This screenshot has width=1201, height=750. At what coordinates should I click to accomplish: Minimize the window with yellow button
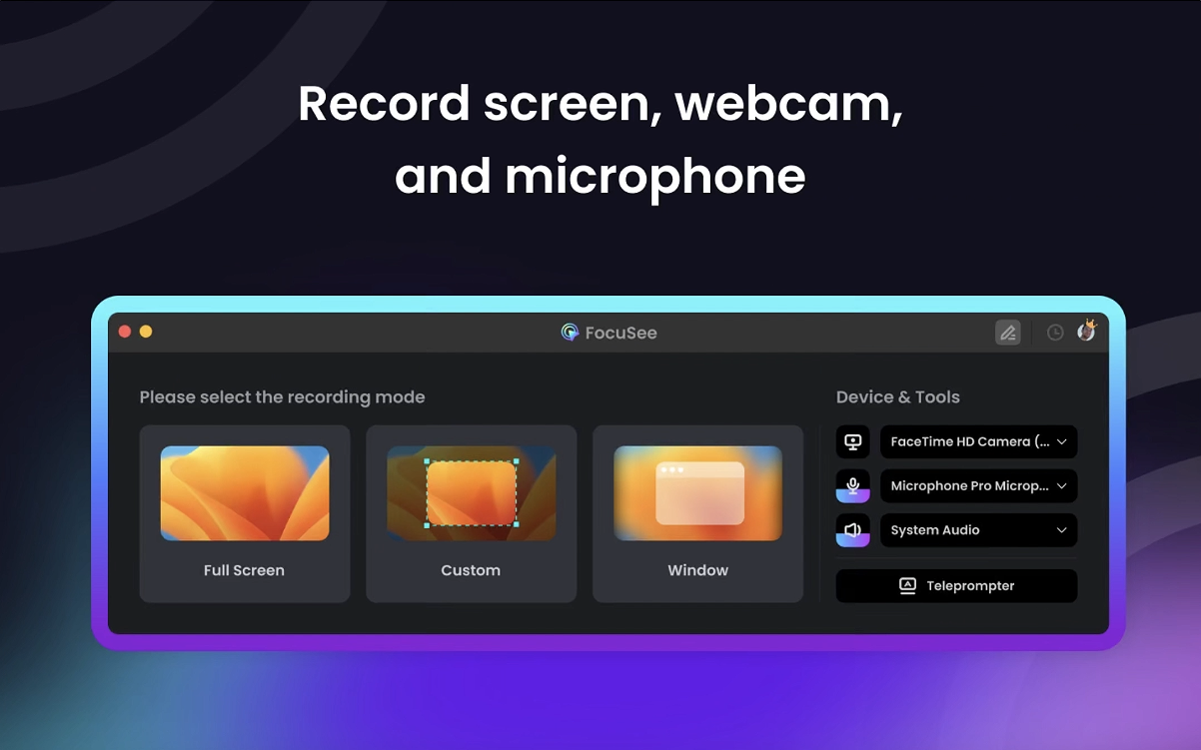(x=146, y=332)
